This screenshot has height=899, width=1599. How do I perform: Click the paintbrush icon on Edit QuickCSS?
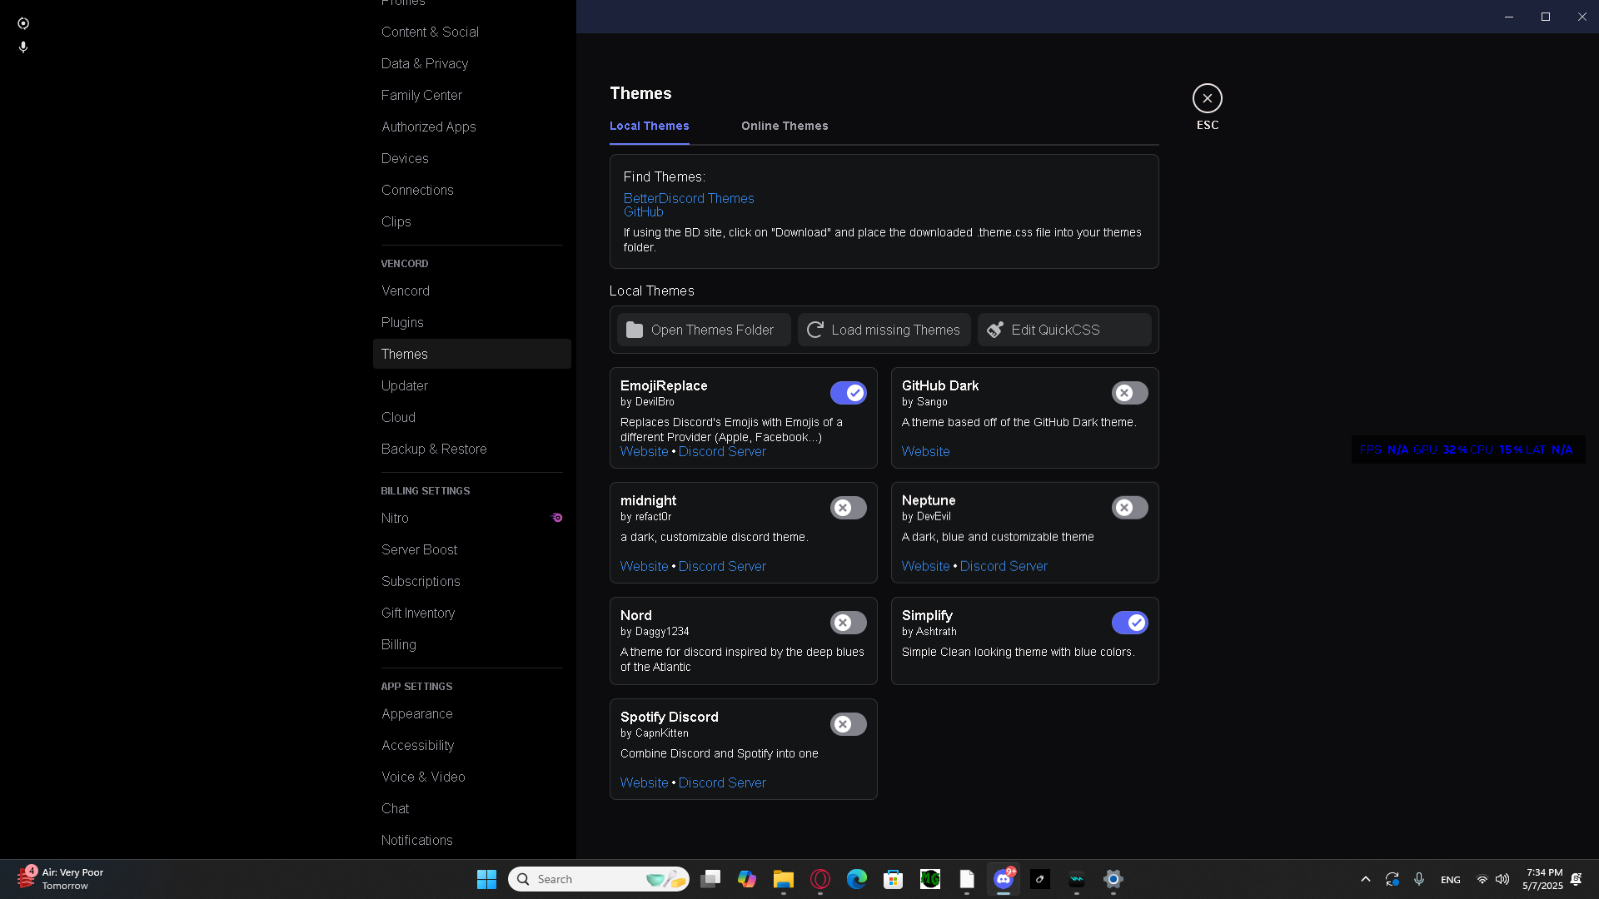(995, 330)
